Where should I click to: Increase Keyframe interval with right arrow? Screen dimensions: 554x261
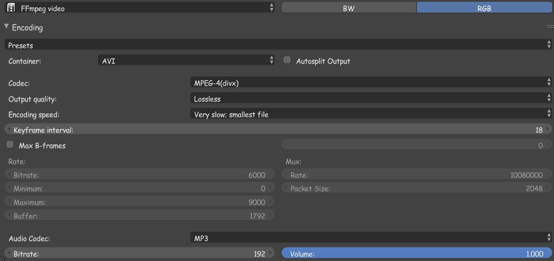[x=548, y=129]
